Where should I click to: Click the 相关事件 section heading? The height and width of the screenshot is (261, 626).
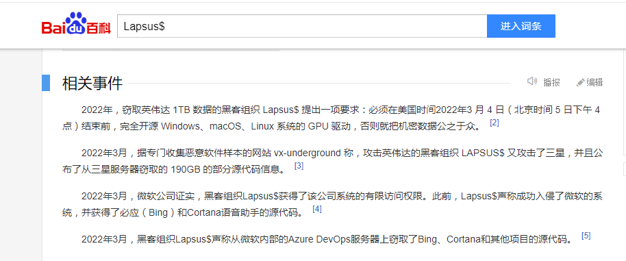[x=92, y=83]
